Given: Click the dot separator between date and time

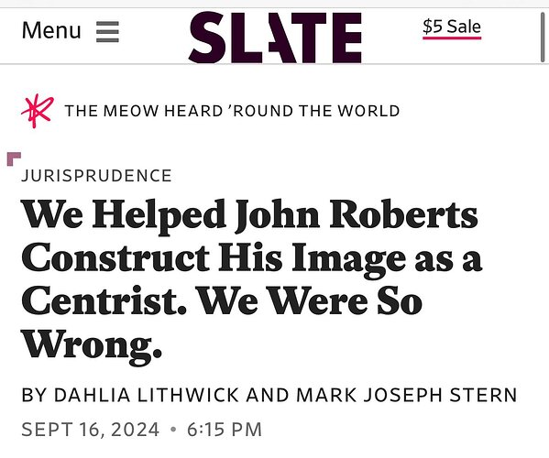Looking at the screenshot, I should pyautogui.click(x=173, y=430).
